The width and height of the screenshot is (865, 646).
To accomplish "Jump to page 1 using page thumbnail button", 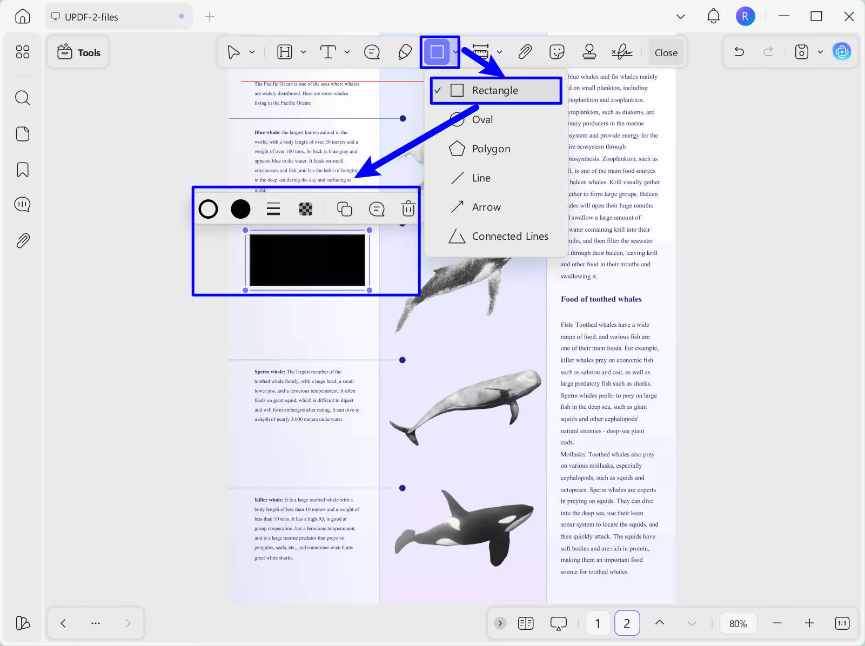I will point(598,623).
